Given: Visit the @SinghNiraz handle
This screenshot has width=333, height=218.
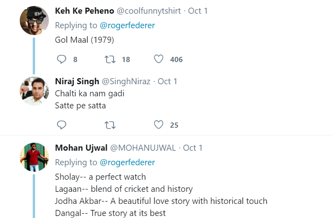Looking at the screenshot, I should tap(126, 81).
